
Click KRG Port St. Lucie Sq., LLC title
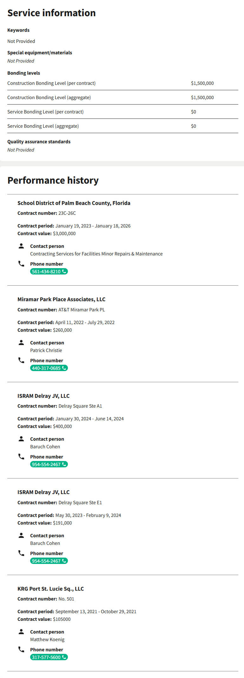(x=50, y=589)
